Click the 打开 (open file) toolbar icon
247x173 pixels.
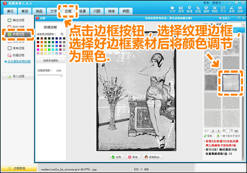[172, 9]
